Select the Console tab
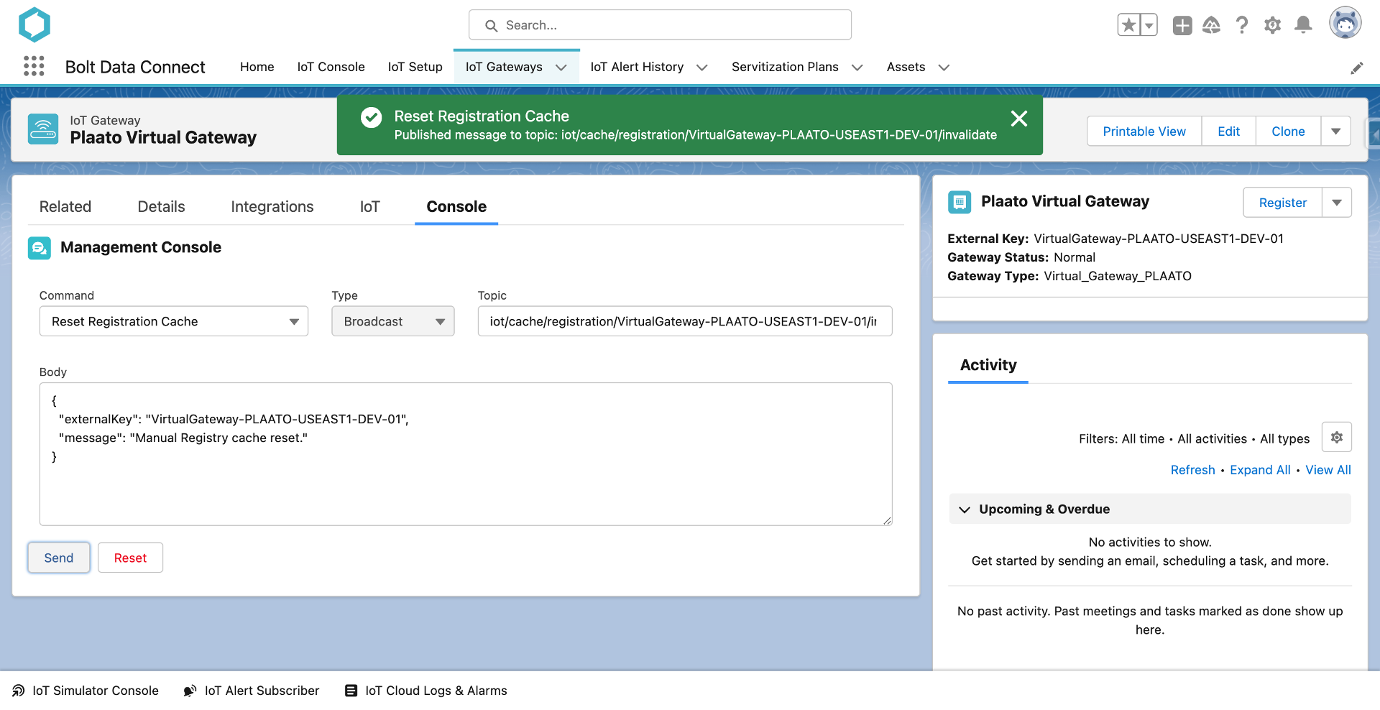This screenshot has height=710, width=1380. pos(456,207)
